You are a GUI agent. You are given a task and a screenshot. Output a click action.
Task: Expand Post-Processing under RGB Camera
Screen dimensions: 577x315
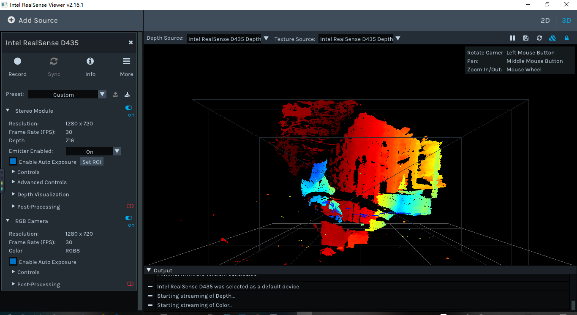tap(14, 284)
